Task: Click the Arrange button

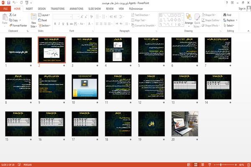Action: point(189,20)
